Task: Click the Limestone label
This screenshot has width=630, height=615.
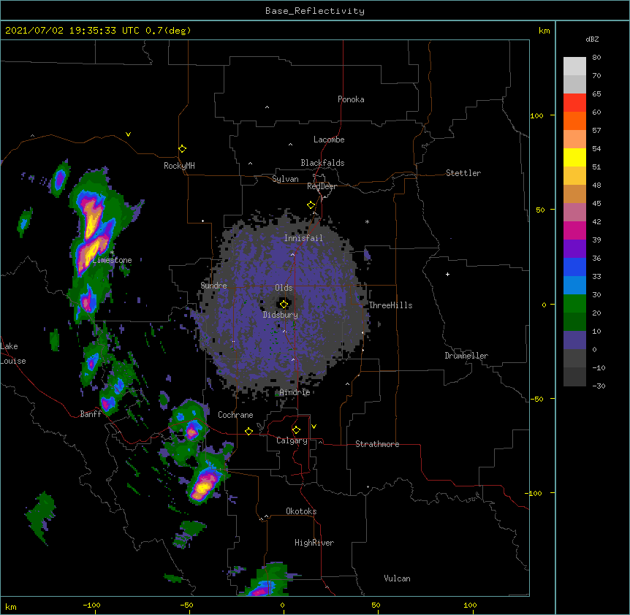Action: pyautogui.click(x=112, y=260)
